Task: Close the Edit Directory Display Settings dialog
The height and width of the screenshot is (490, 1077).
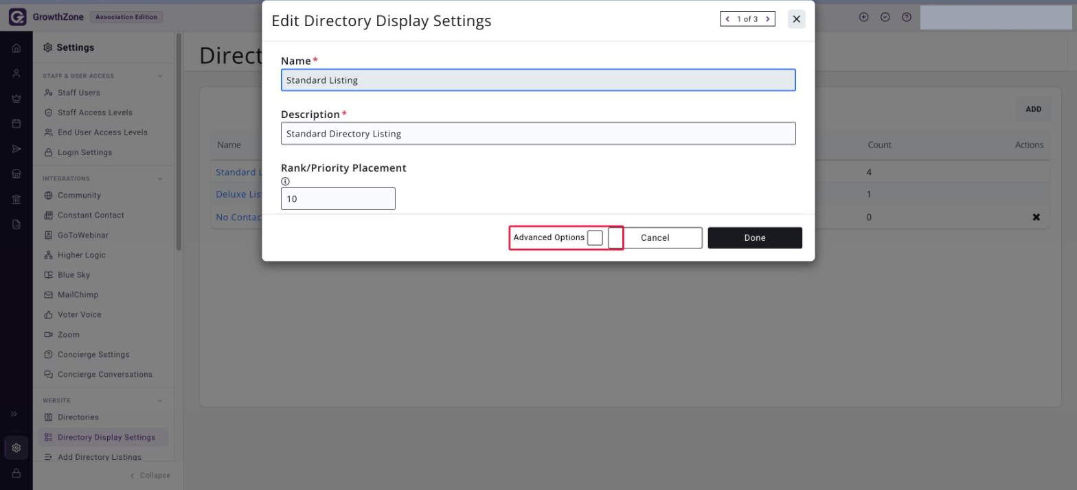Action: [797, 19]
